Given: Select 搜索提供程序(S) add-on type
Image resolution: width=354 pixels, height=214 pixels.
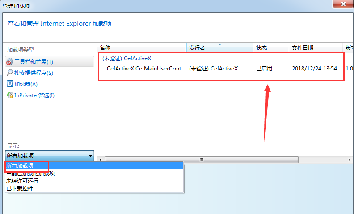Looking at the screenshot, I should tap(34, 73).
